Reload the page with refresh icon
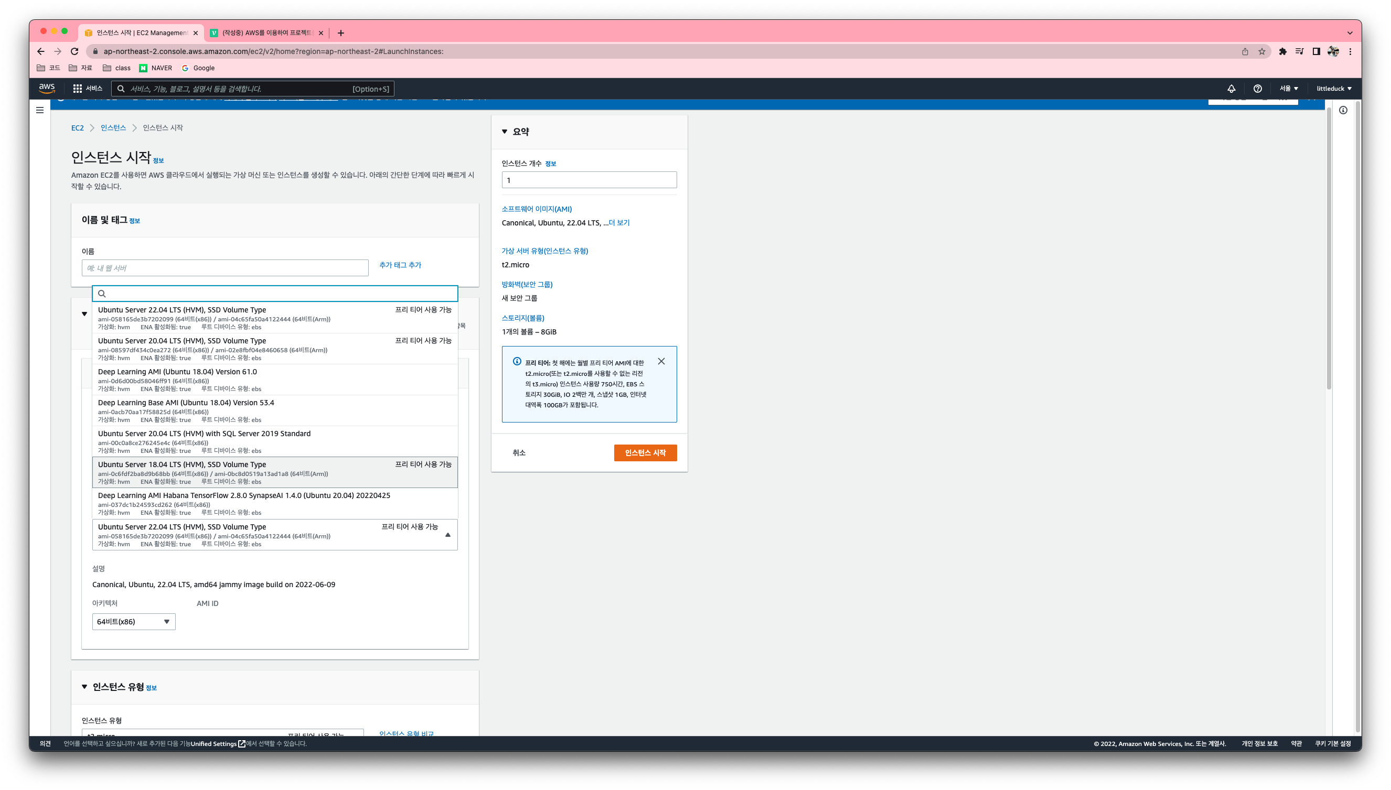This screenshot has height=790, width=1391. (x=75, y=51)
